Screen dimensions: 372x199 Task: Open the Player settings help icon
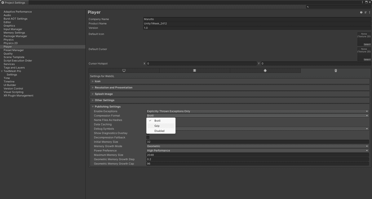[361, 12]
